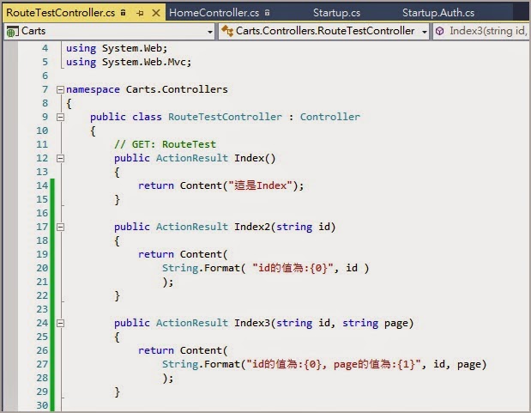
Task: Click 'return Content(' on line 19
Action: coord(183,255)
